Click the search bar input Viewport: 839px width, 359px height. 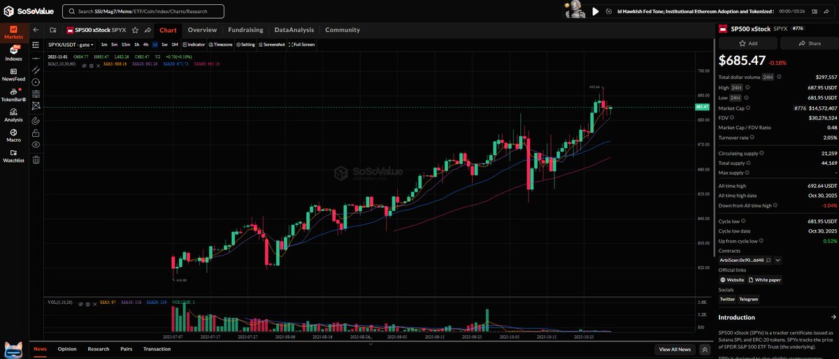[x=143, y=11]
